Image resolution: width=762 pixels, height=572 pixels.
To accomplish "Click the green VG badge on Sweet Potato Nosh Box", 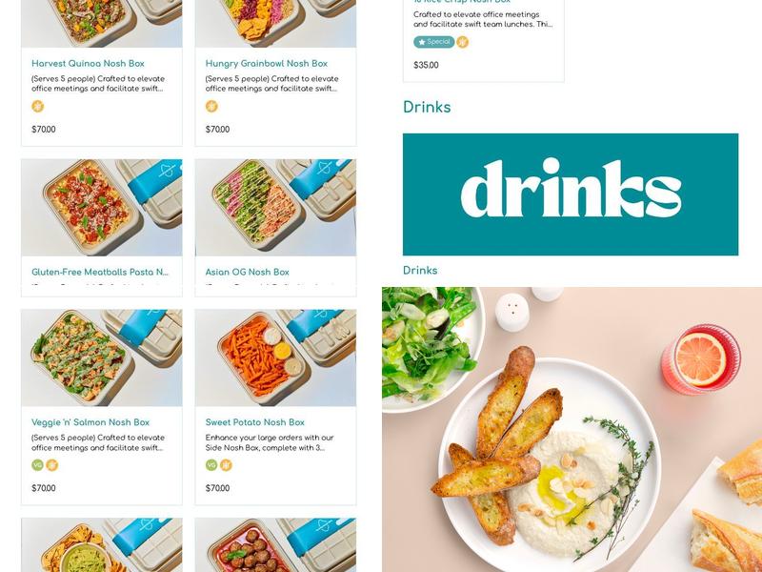I will (x=211, y=465).
